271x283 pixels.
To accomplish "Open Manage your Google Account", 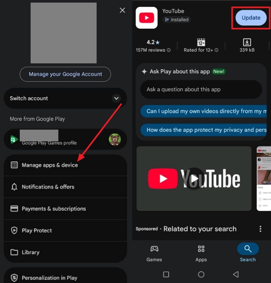I will (65, 74).
